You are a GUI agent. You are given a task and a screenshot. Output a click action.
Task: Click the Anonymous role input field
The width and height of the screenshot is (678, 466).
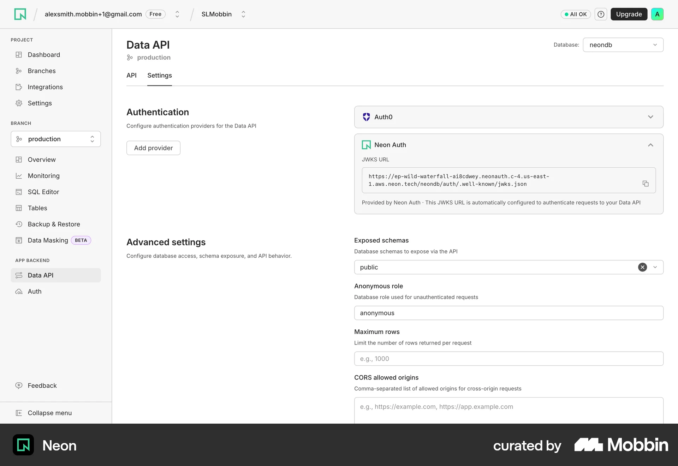[509, 313]
